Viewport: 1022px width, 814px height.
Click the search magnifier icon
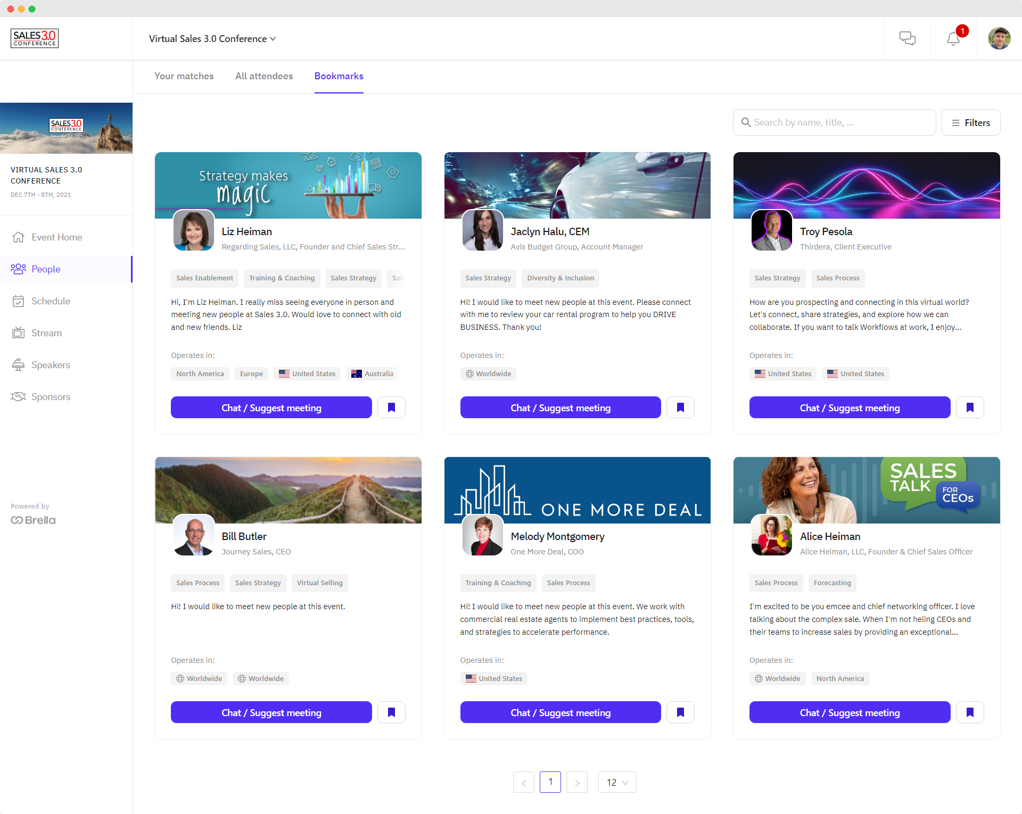pos(746,122)
